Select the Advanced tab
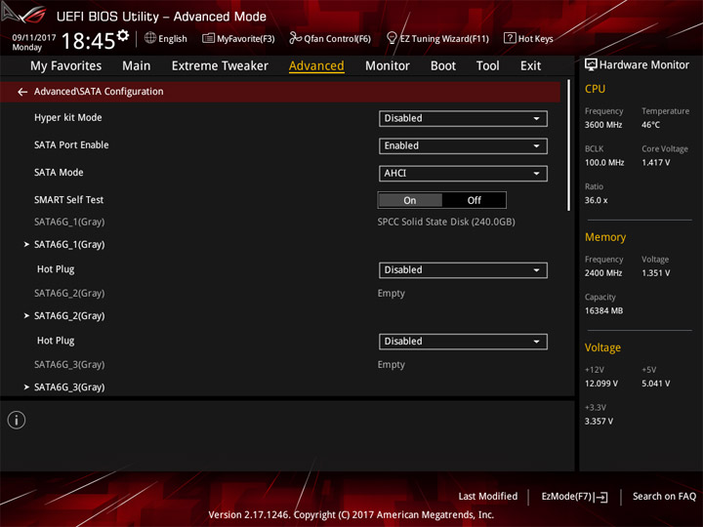This screenshot has height=527, width=703. (x=316, y=66)
